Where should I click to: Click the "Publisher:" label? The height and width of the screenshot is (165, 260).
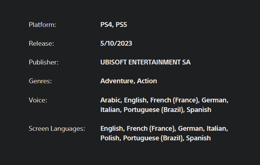[x=43, y=62]
